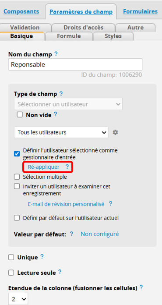Click the Non configuré default value link
The height and width of the screenshot is (305, 162).
tap(100, 234)
